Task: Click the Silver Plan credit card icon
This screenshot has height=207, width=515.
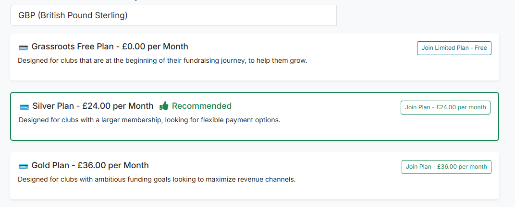Action: click(x=24, y=107)
